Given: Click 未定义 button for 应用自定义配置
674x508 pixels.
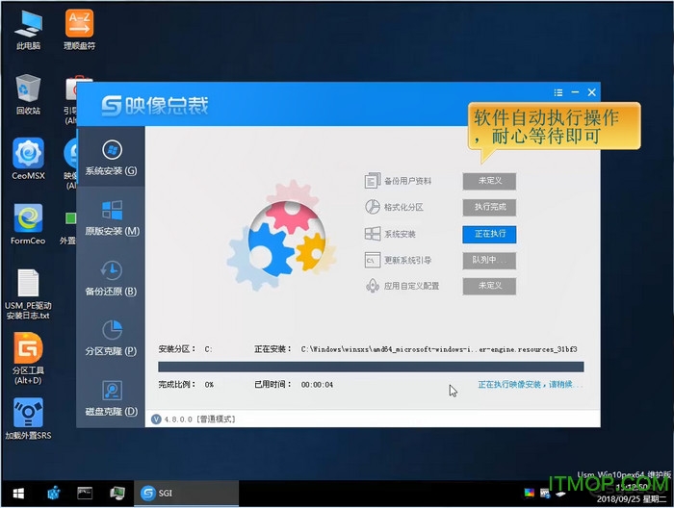Looking at the screenshot, I should (489, 286).
